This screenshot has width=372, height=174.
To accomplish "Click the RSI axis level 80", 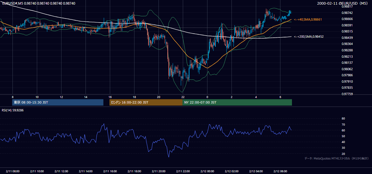I will point(343,119).
